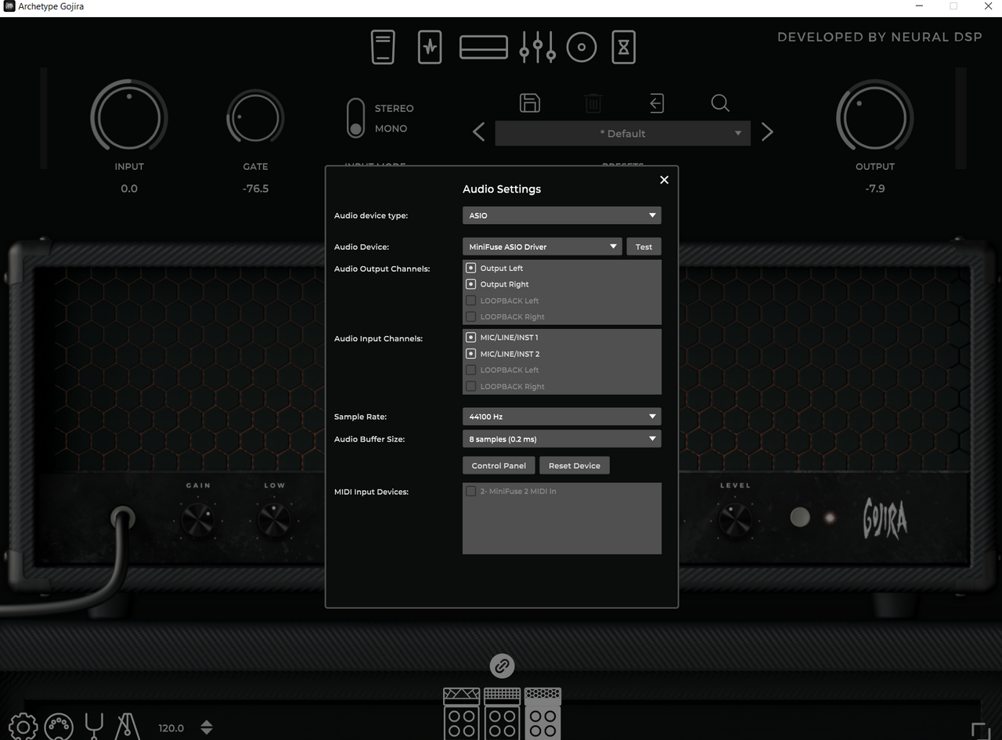This screenshot has width=1002, height=740.
Task: Toggle the Stereo/Mono input mode switch
Action: pyautogui.click(x=356, y=118)
